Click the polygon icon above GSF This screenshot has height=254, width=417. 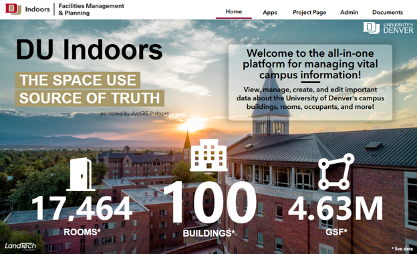coord(336,172)
